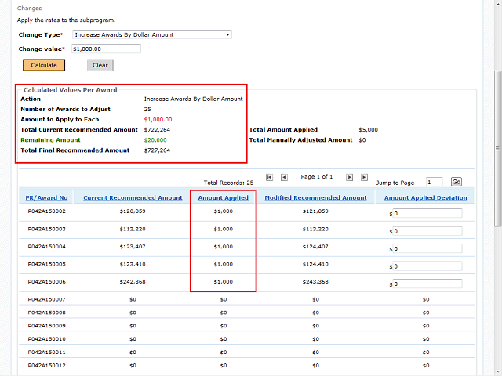
Task: Edit the Change value field
Action: tap(106, 49)
